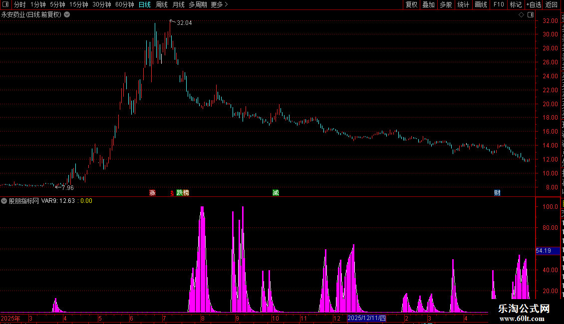The image size is (564, 324).
Task: Open the 多股 multi-stock view
Action: [446, 4]
